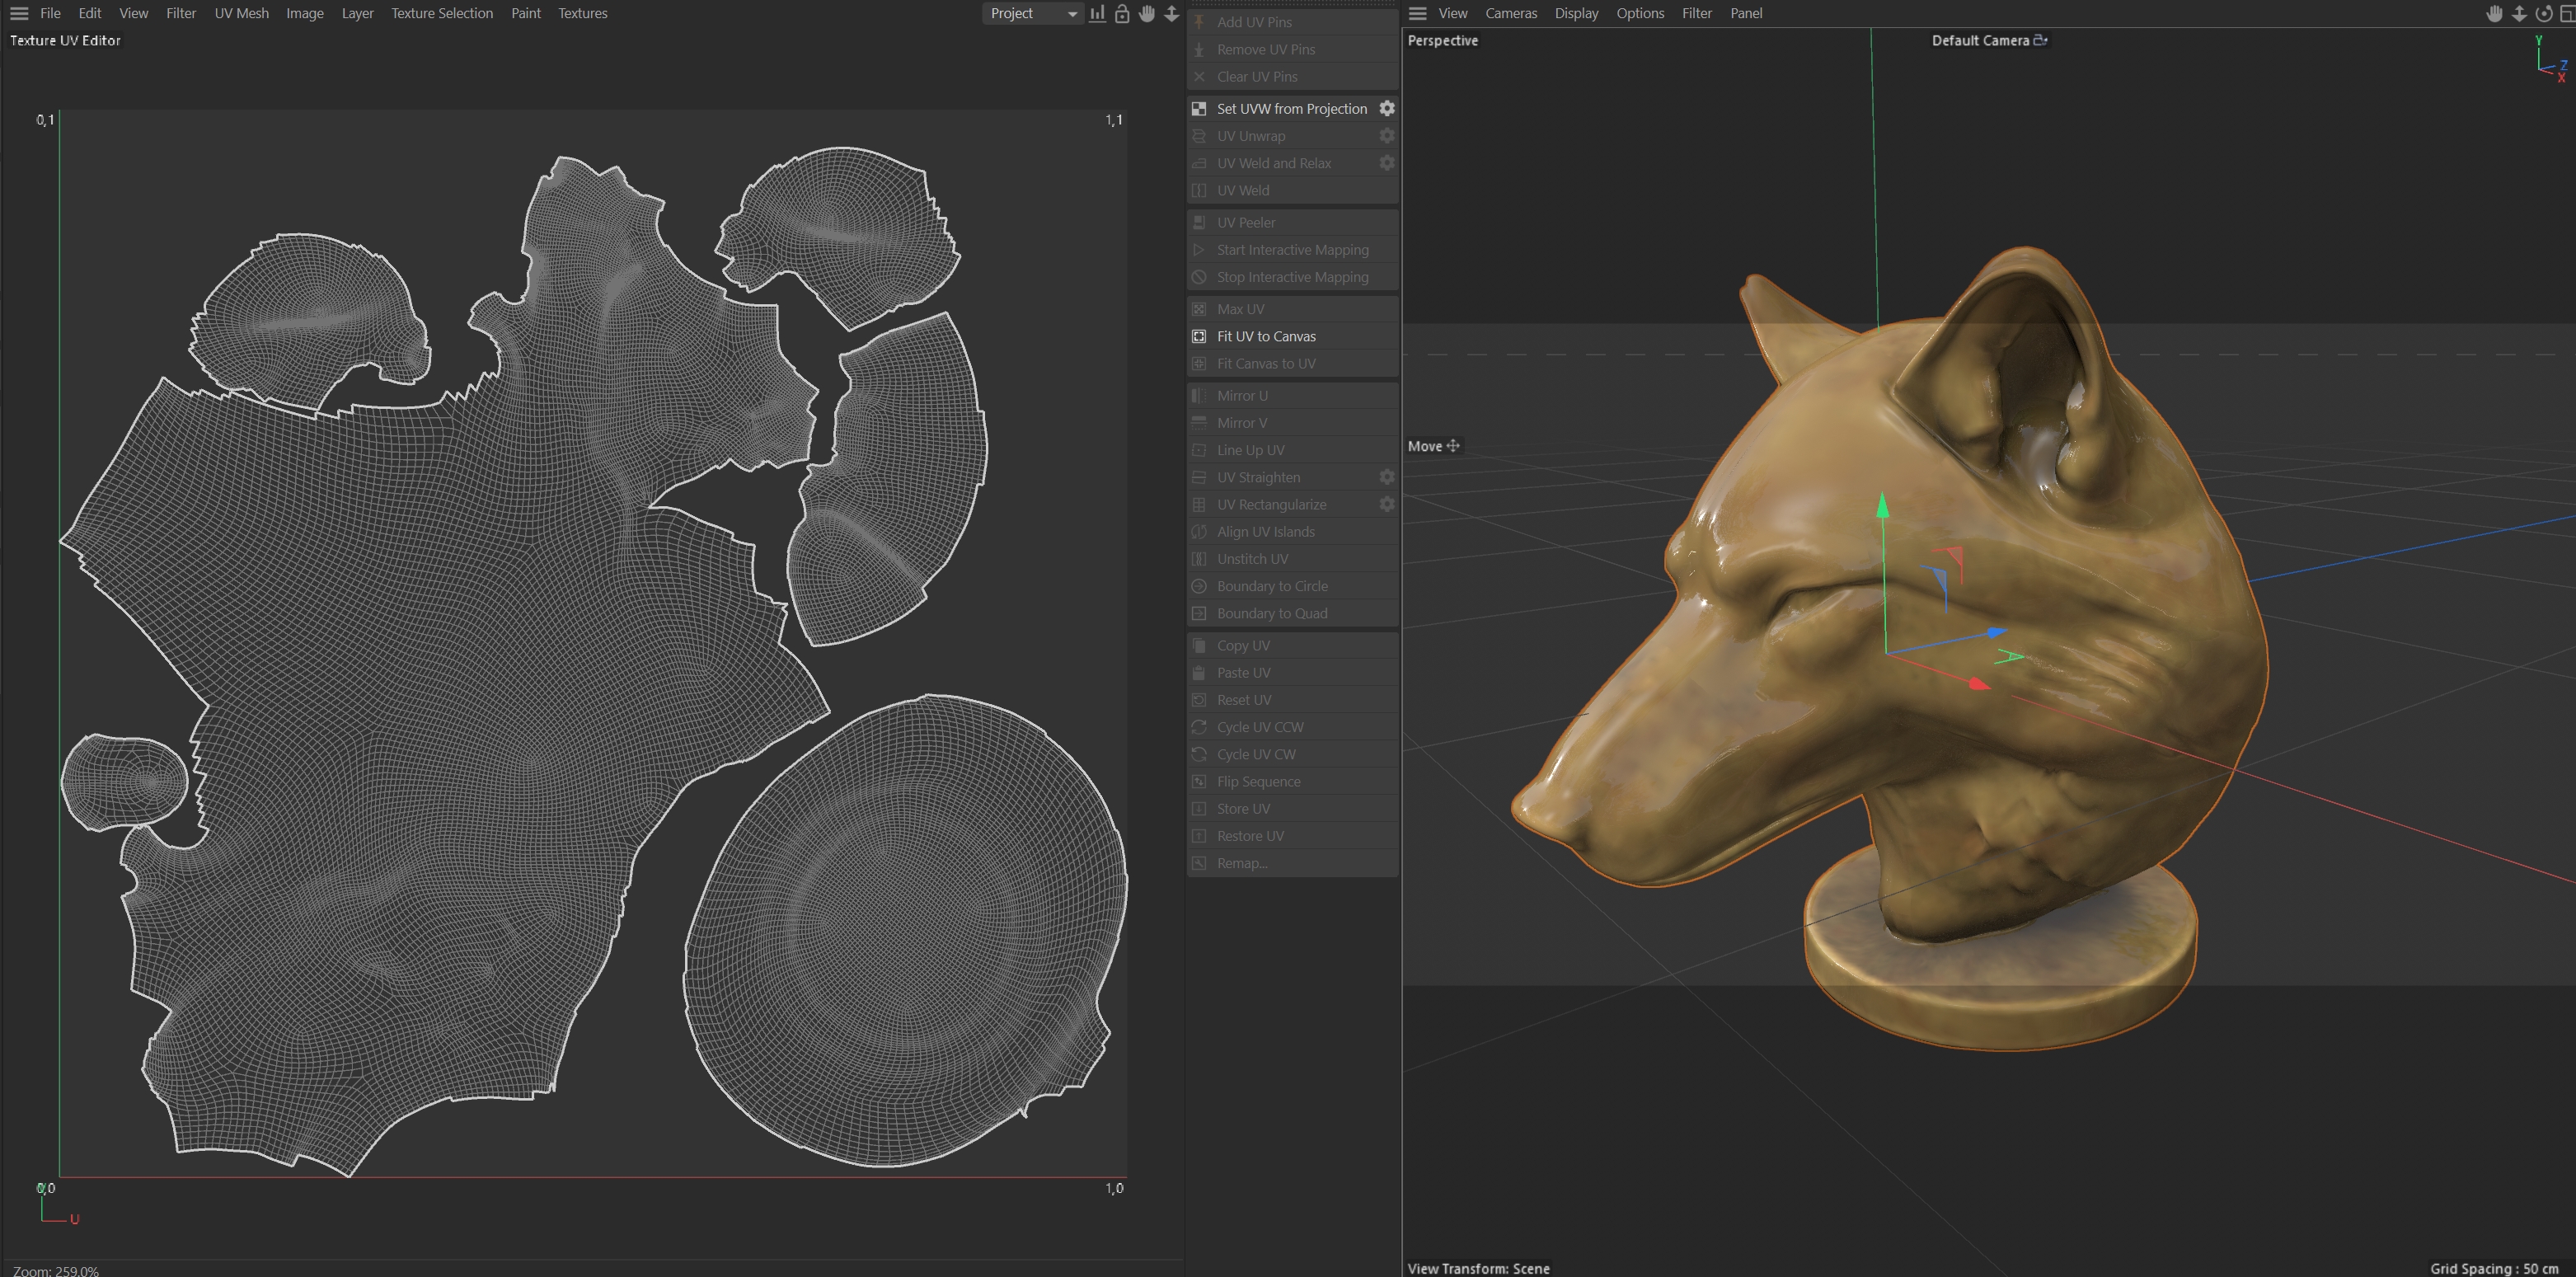
Task: Click the green Y axis arrow handle
Action: tap(1883, 505)
